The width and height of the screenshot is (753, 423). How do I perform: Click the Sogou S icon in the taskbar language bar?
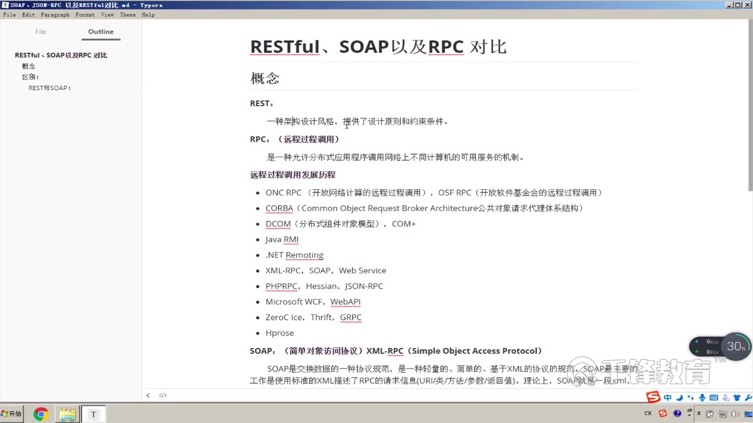pyautogui.click(x=663, y=414)
